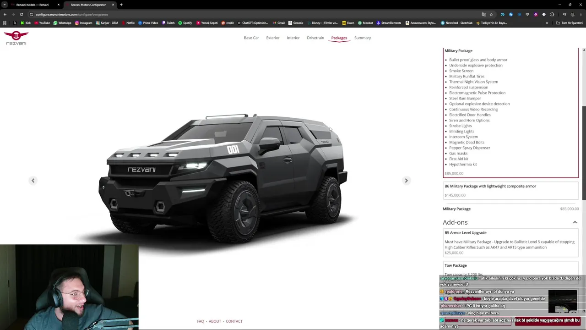The height and width of the screenshot is (330, 586).
Task: Open site information icon in address bar
Action: [x=31, y=14]
